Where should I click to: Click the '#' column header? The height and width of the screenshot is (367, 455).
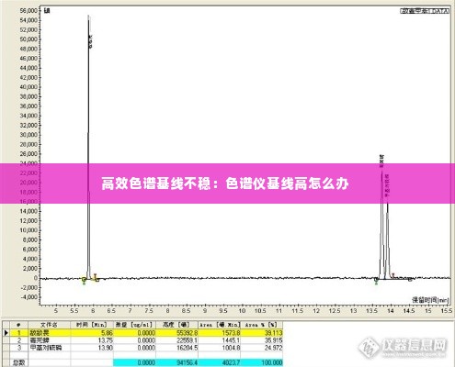click(18, 325)
